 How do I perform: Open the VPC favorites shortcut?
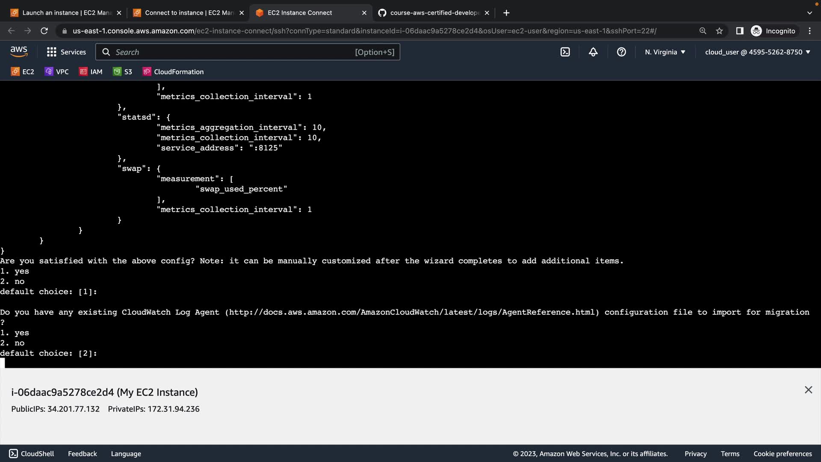57,72
